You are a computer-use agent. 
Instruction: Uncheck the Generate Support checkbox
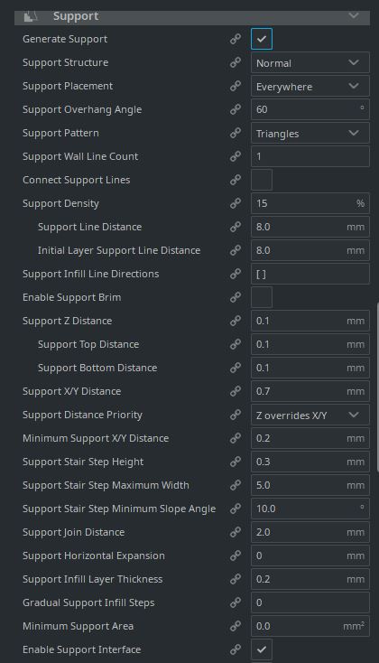(x=262, y=39)
